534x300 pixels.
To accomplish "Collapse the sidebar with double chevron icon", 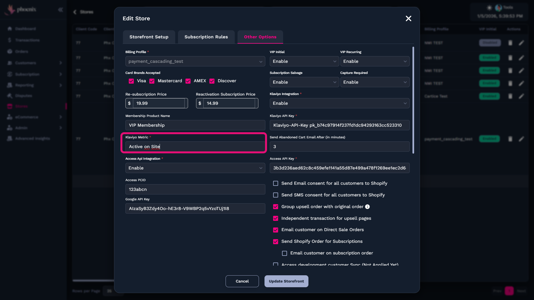I will [60, 10].
